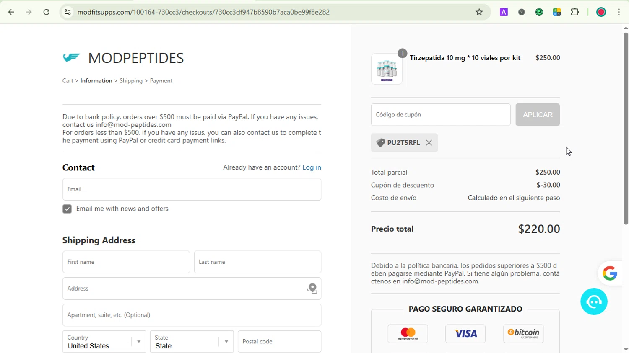Focus the Last name field
Viewport: 629px width, 353px height.
click(257, 262)
